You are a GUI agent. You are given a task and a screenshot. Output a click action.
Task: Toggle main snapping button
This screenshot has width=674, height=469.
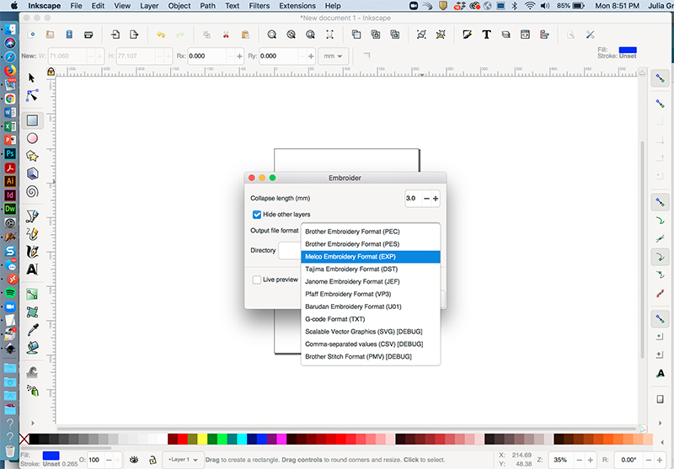pos(660,78)
